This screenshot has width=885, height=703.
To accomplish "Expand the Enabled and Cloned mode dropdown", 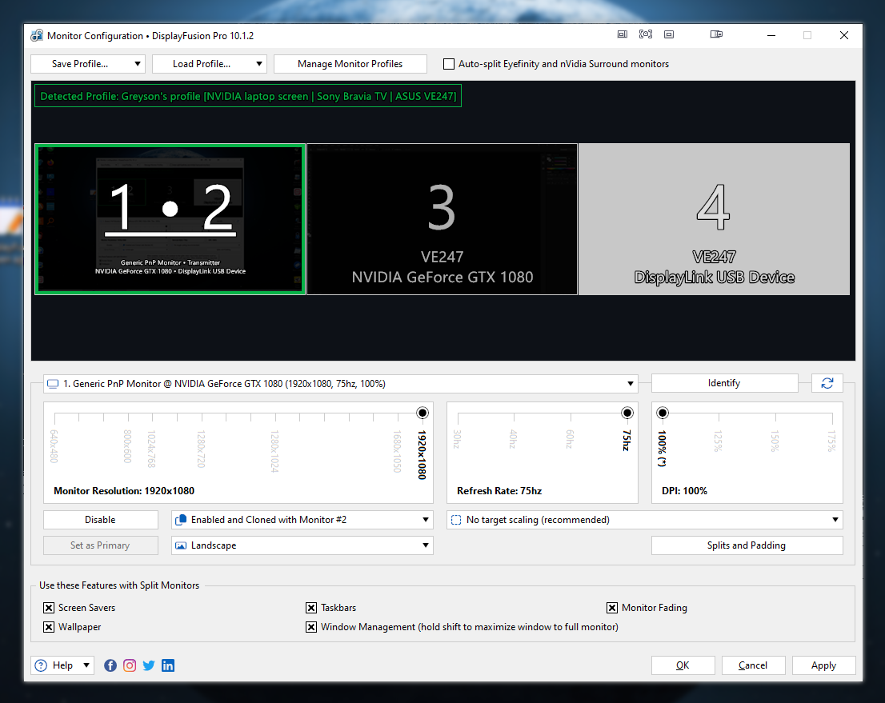I will tap(426, 520).
